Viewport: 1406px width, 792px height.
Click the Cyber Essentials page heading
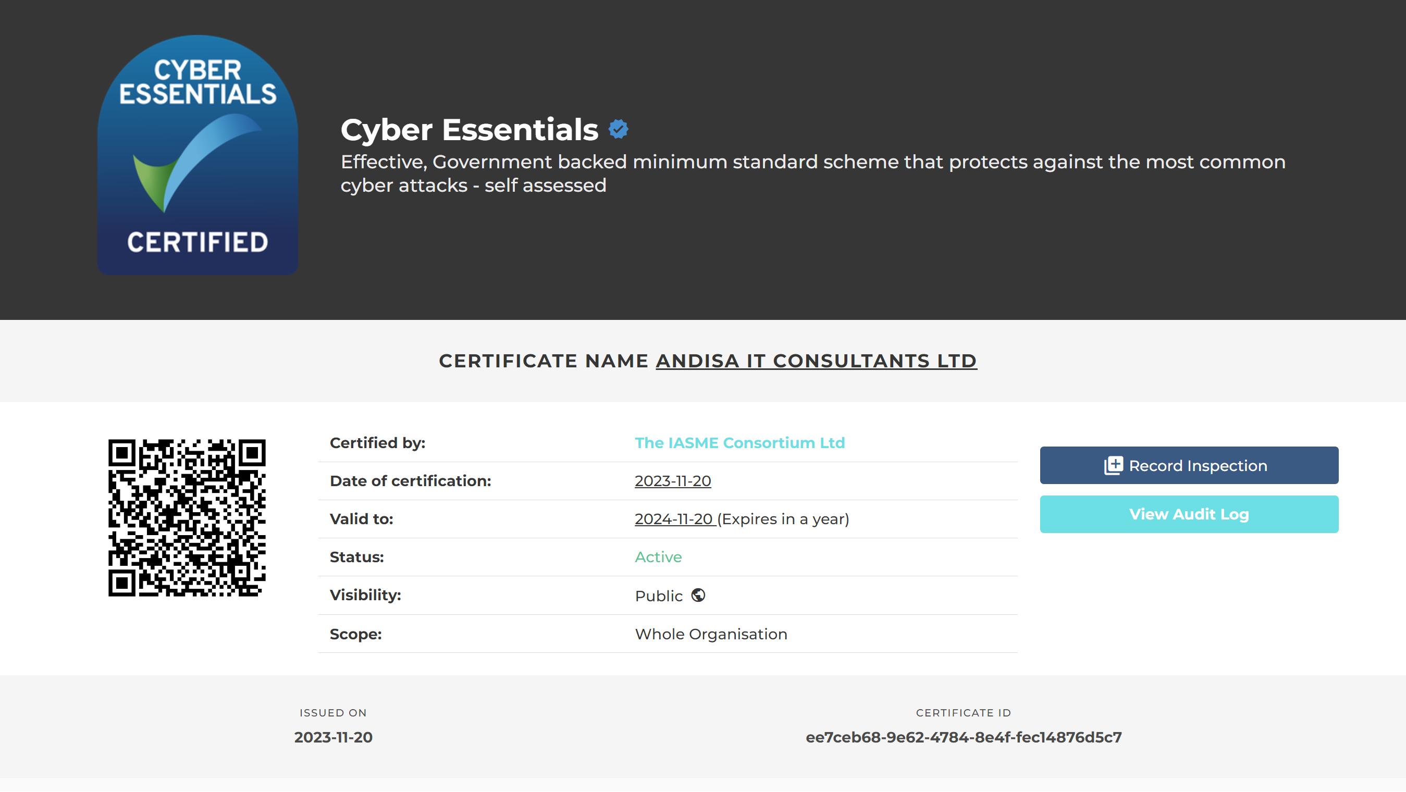[470, 129]
